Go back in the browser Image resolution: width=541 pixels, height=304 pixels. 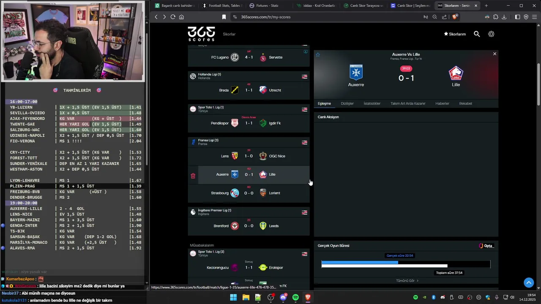pyautogui.click(x=156, y=17)
